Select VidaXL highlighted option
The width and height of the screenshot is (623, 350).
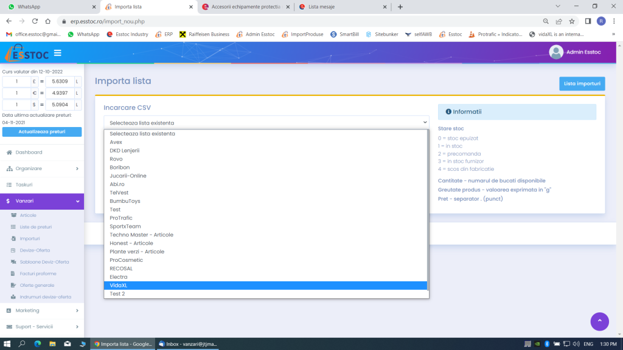(265, 286)
